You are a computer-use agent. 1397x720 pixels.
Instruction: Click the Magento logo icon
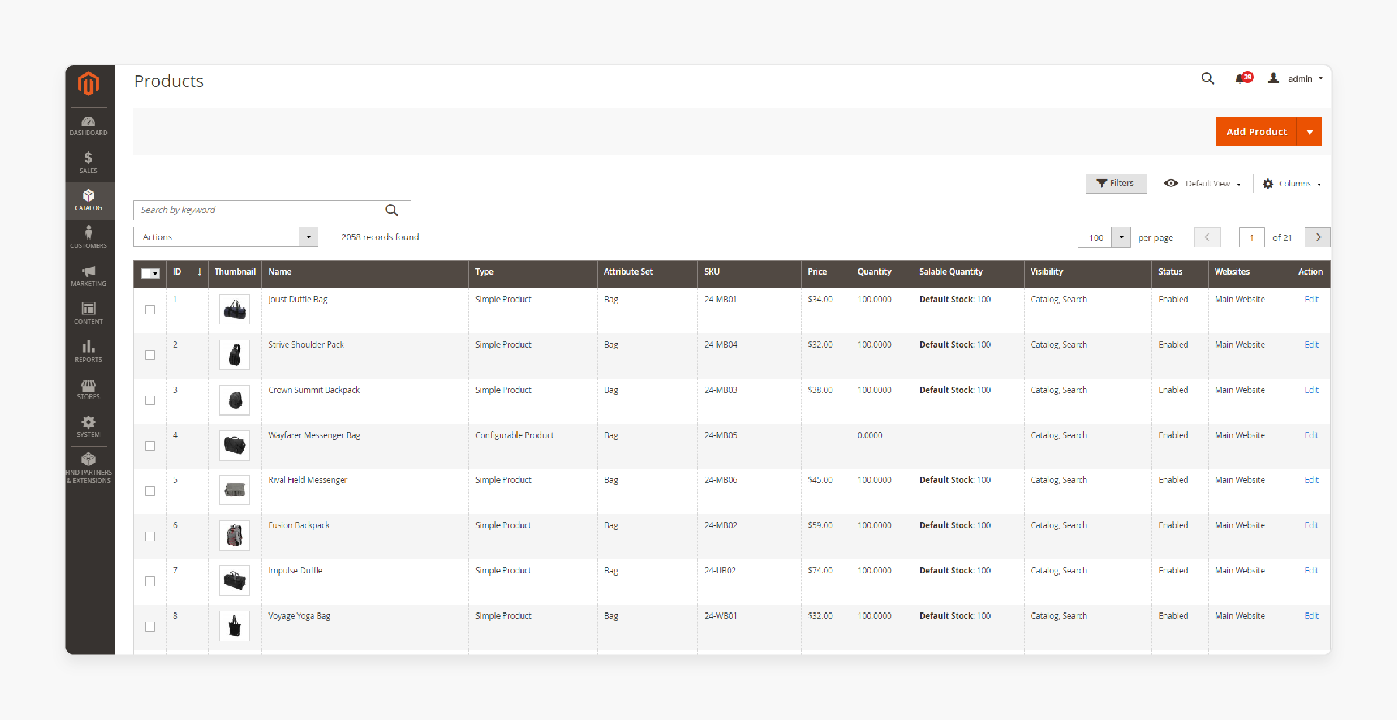click(x=88, y=84)
